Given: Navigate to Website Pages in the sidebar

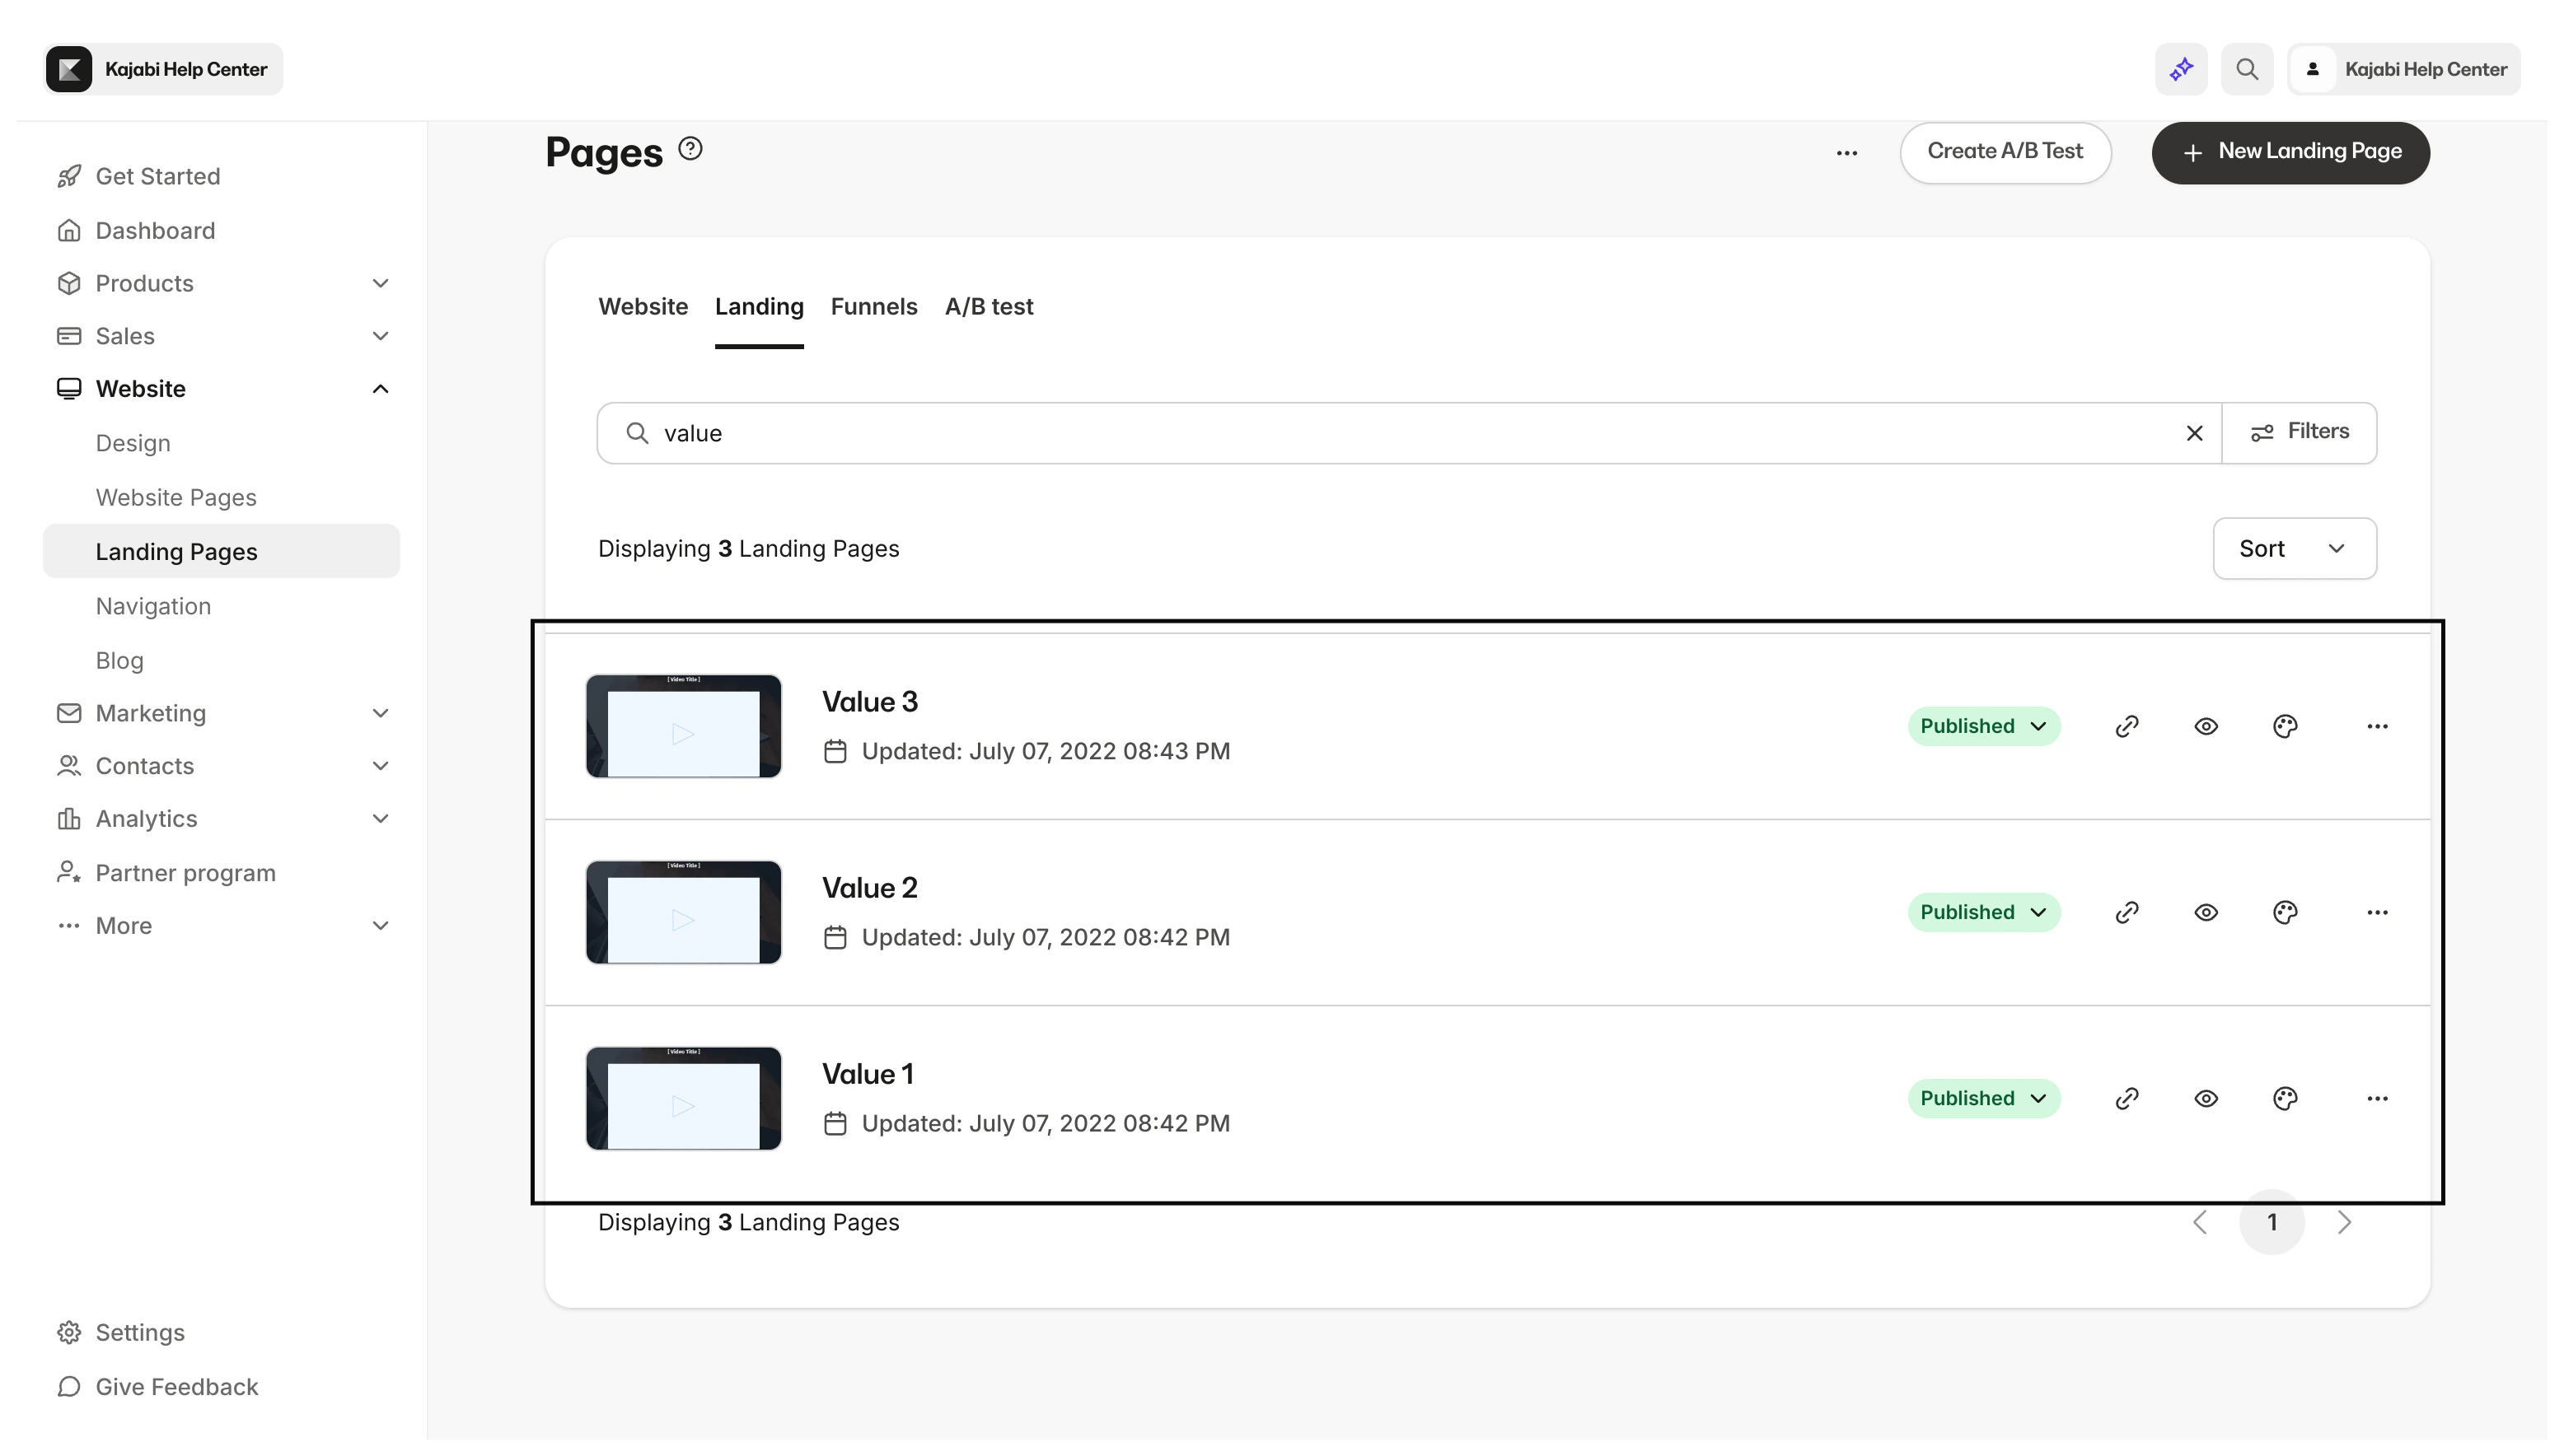Looking at the screenshot, I should tap(176, 497).
